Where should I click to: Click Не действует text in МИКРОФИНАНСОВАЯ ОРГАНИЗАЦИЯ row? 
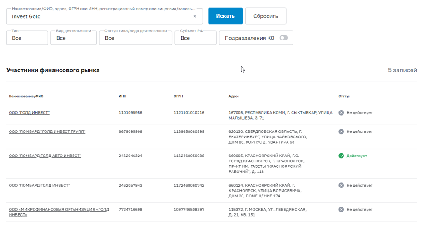[359, 209]
